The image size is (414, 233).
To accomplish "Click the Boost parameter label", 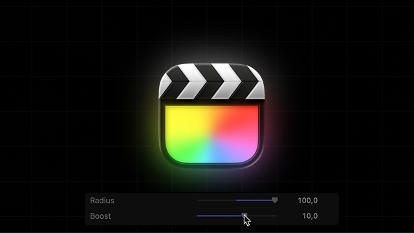I will [x=100, y=216].
